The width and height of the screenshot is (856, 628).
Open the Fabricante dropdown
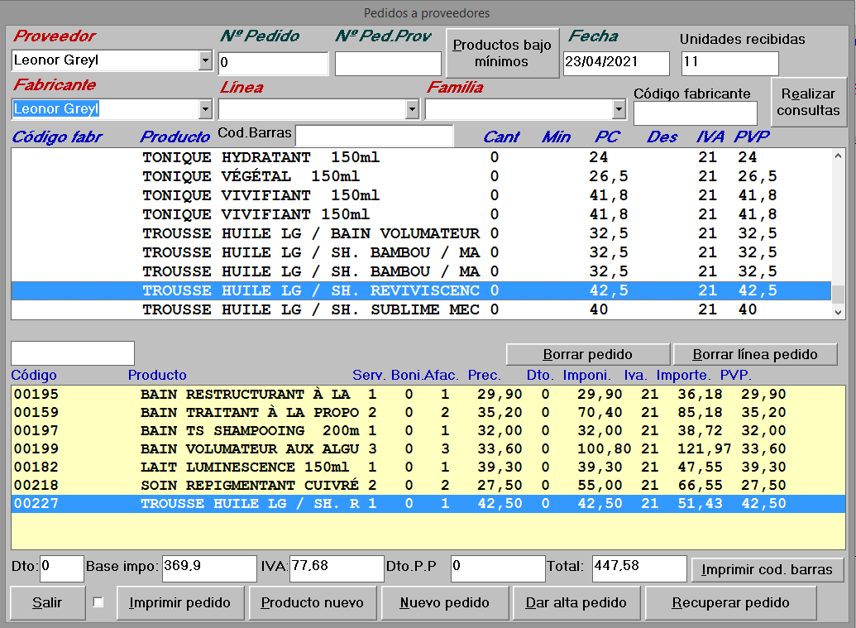[205, 109]
